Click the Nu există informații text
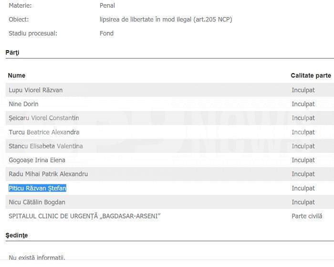This screenshot has width=334, height=267. tap(37, 258)
